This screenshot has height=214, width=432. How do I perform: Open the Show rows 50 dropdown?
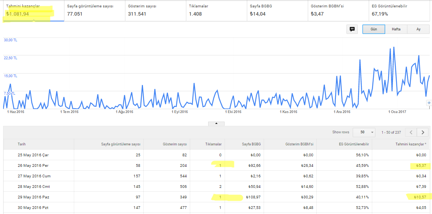[364, 132]
